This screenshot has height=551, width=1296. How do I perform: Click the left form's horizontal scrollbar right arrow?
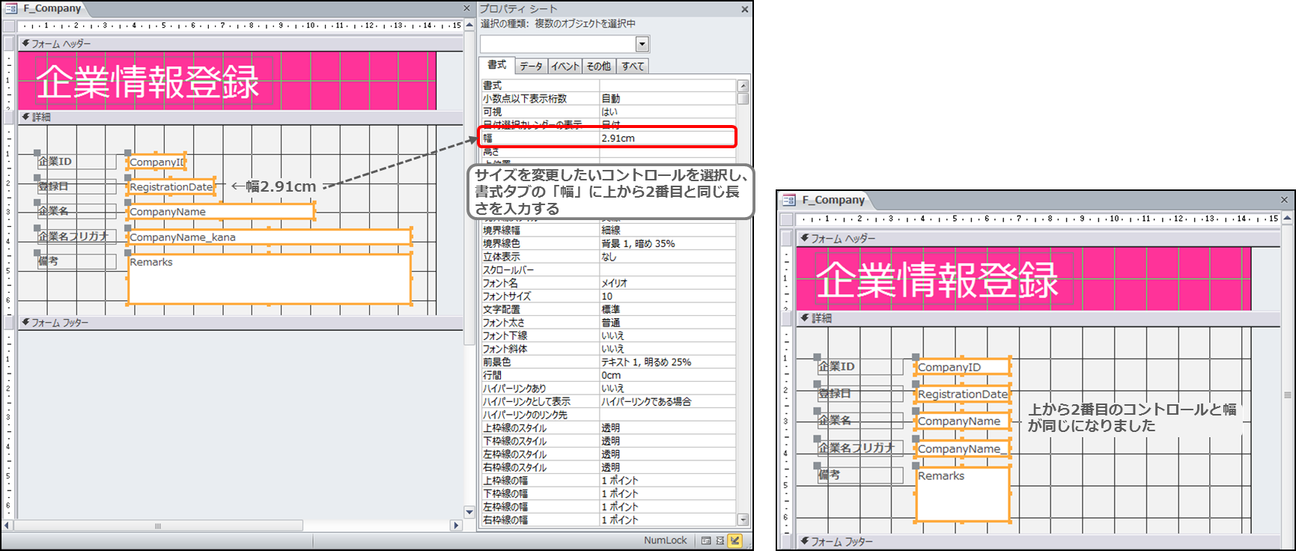pos(456,526)
